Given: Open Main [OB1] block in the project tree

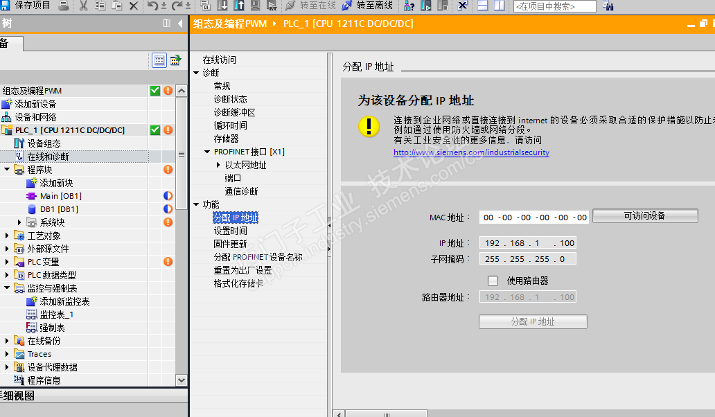Looking at the screenshot, I should coord(61,196).
